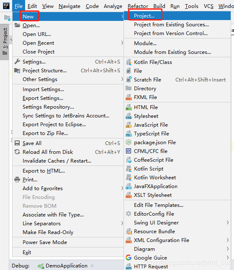Click the HTTP Request API icon
The image size is (234, 270).
pos(129,266)
